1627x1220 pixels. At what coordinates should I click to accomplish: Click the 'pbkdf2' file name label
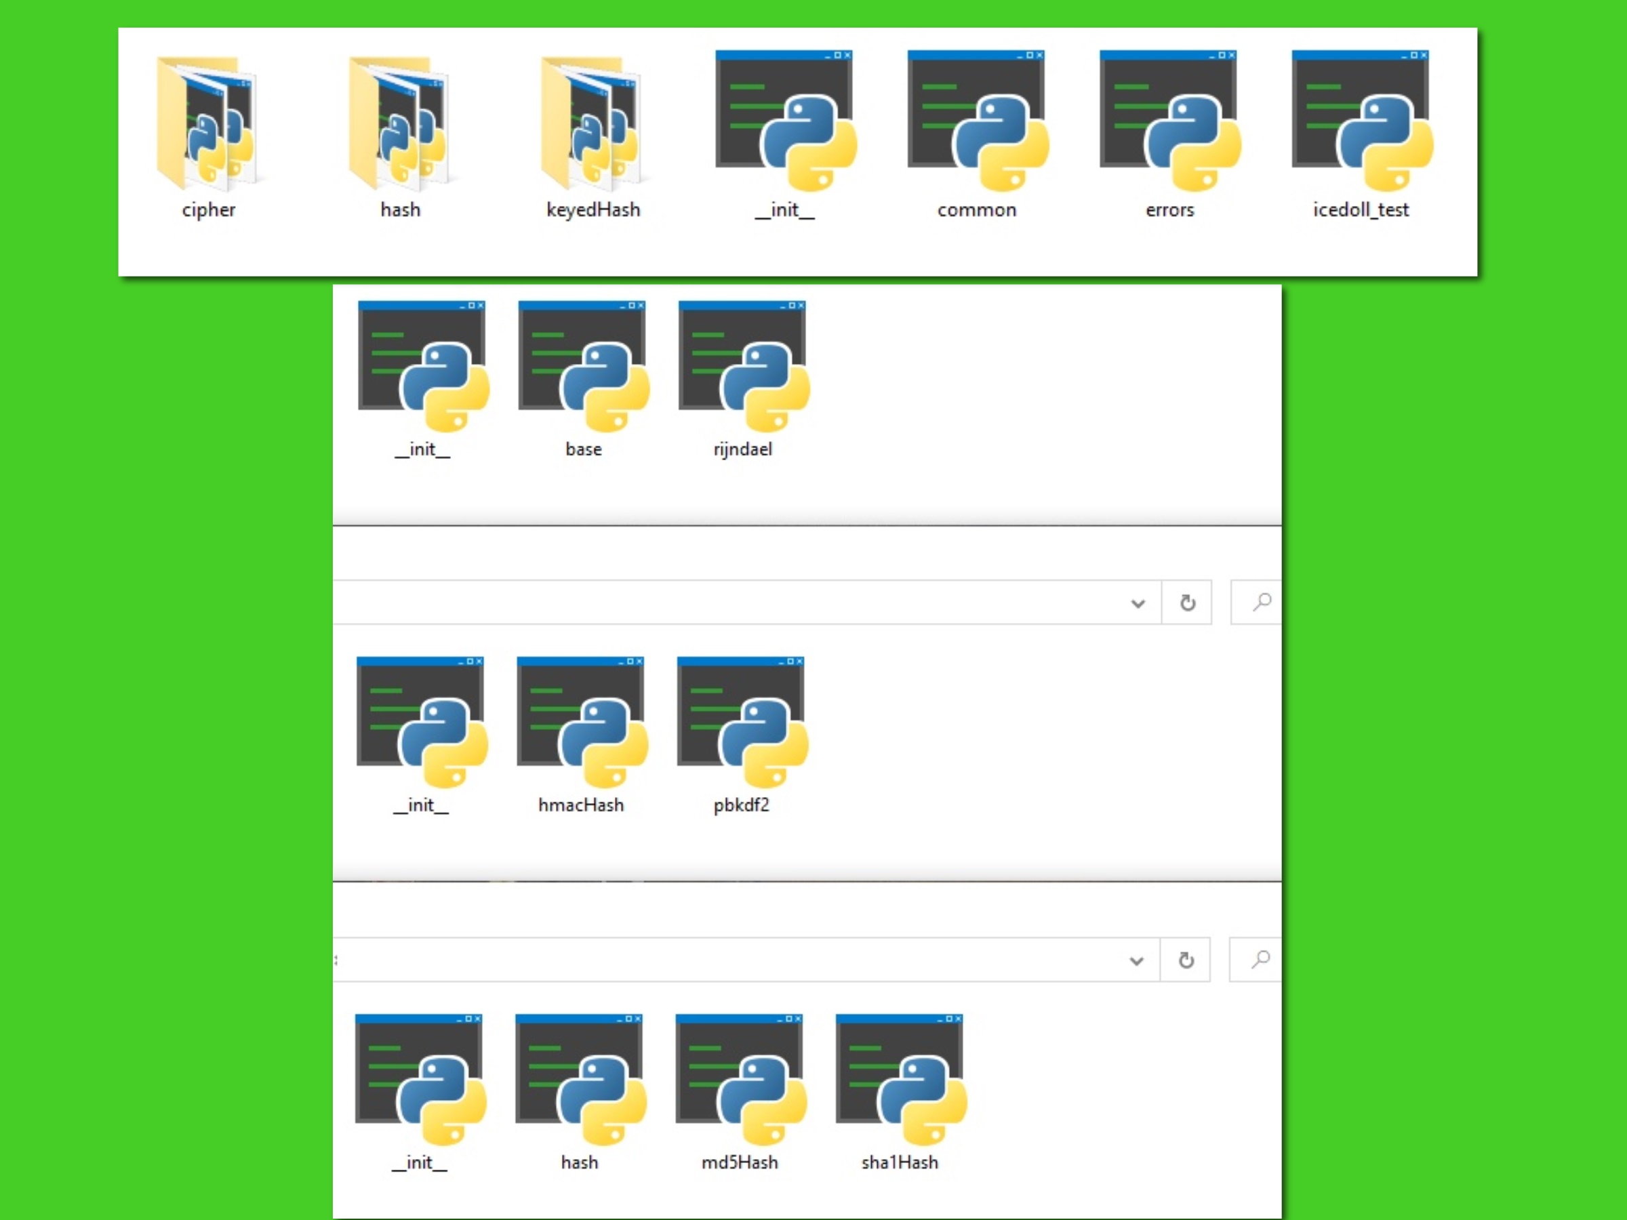(x=742, y=805)
